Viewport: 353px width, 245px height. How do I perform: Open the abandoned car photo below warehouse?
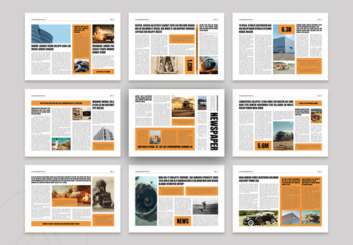[x=283, y=68]
